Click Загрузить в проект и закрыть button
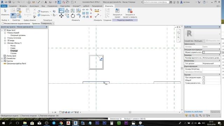Viewport: 224px width, 126px height. [130, 13]
